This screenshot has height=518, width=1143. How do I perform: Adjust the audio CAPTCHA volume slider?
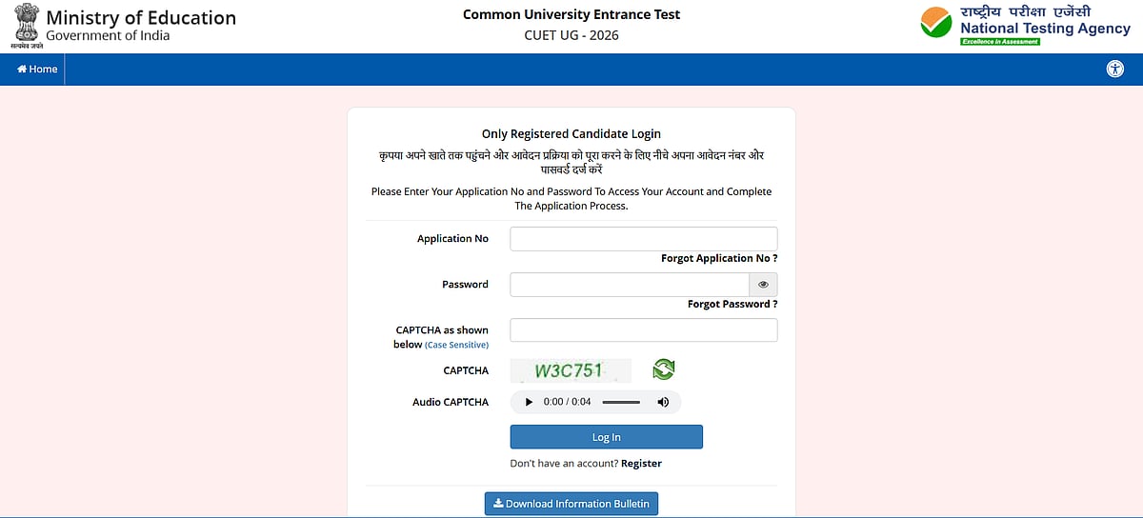point(621,402)
